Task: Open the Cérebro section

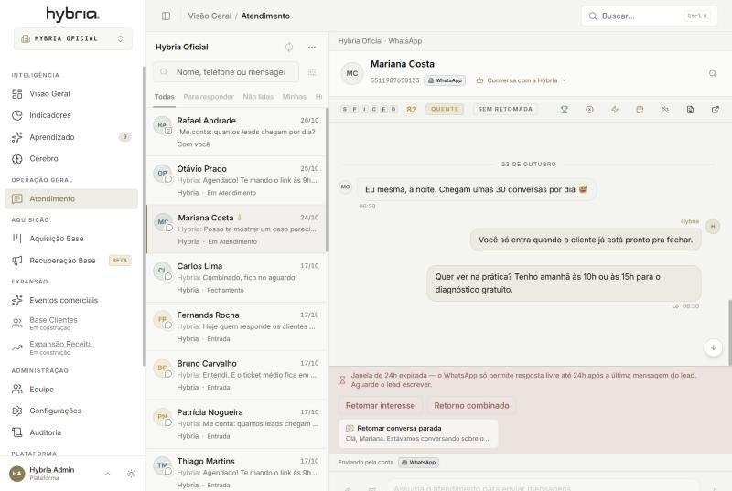Action: tap(71, 158)
